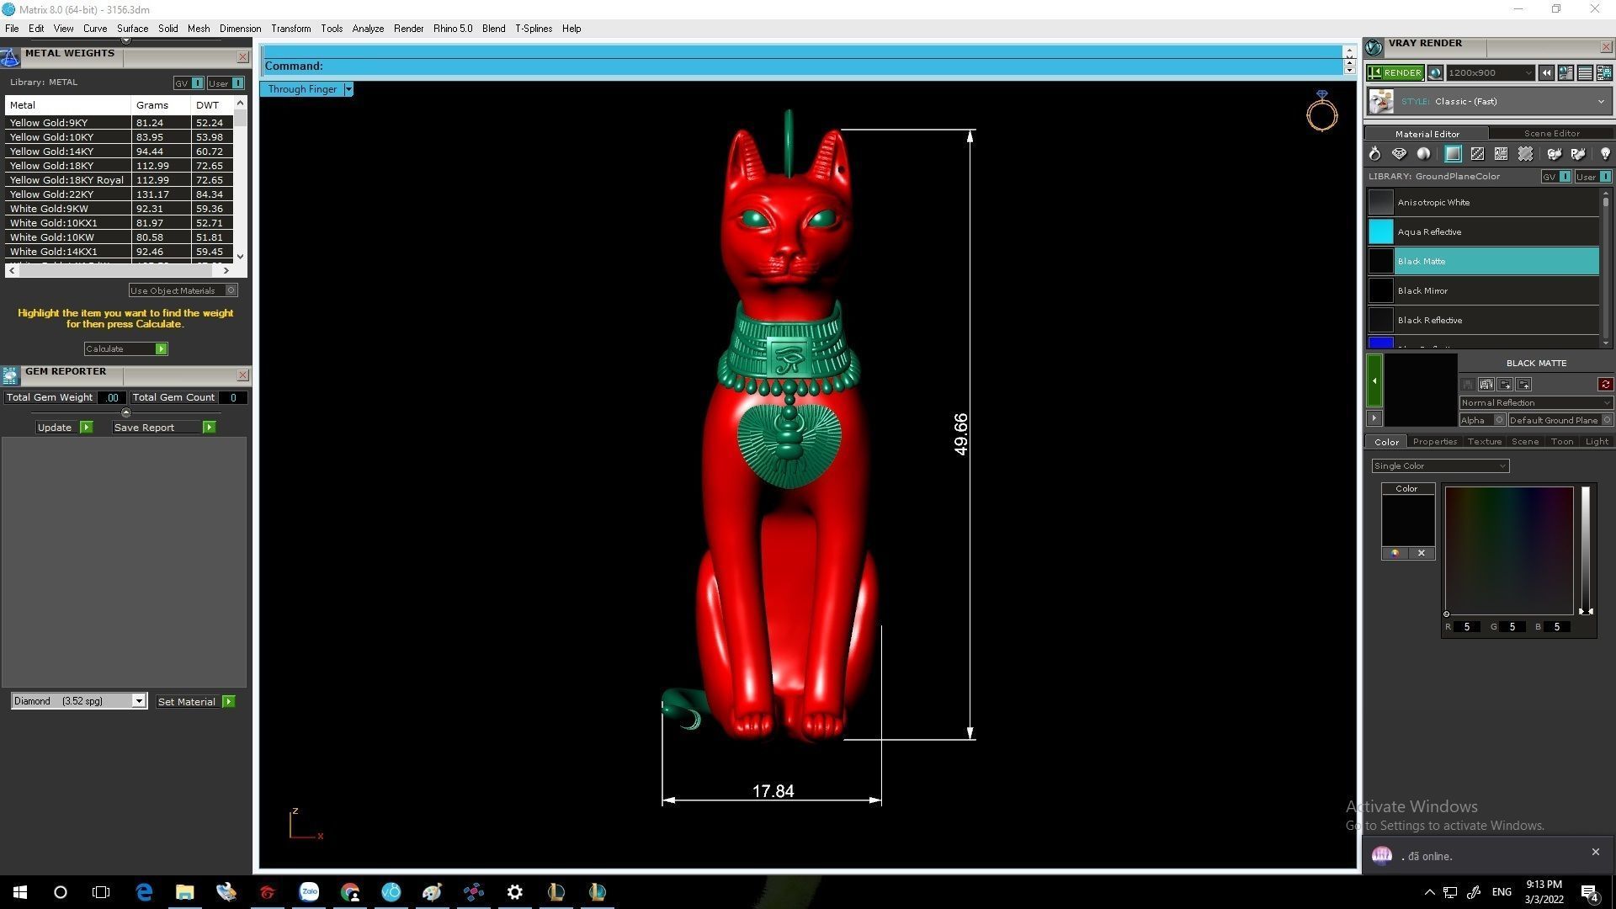Image resolution: width=1616 pixels, height=909 pixels.
Task: Open Chrome from the taskbar
Action: (x=350, y=892)
